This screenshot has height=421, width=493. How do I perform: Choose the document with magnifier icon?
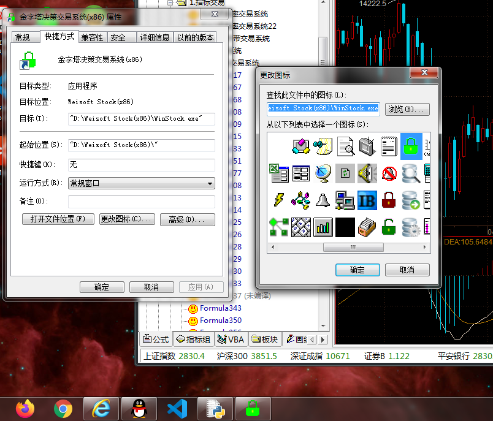(345, 146)
